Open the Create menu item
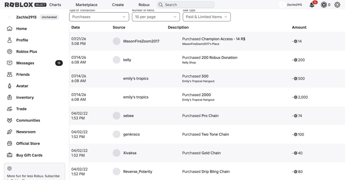The width and height of the screenshot is (345, 180). tap(118, 5)
